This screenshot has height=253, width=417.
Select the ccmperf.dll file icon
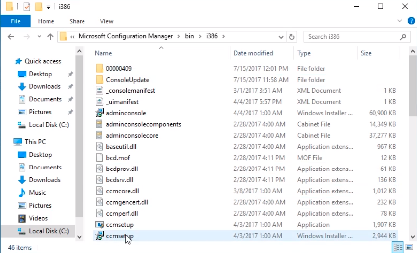click(x=99, y=214)
